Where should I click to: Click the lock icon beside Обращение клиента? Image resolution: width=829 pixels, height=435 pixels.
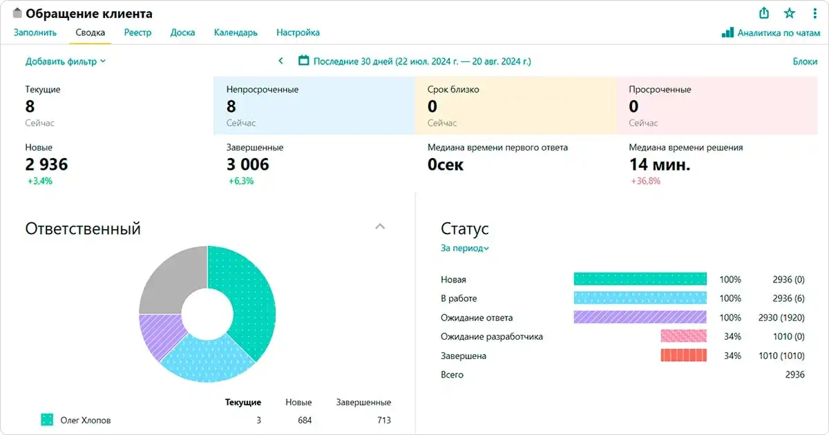pyautogui.click(x=18, y=13)
